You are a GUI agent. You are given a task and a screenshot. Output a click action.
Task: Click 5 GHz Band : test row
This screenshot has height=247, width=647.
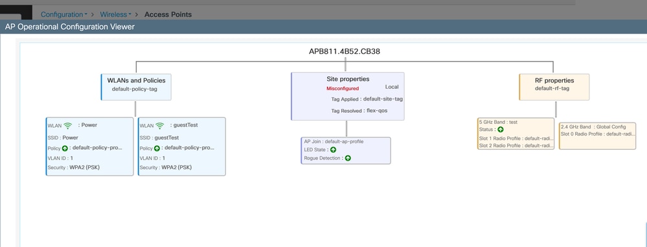click(x=498, y=123)
